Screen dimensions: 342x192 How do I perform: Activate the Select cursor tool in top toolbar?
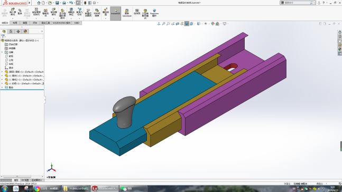78,3
